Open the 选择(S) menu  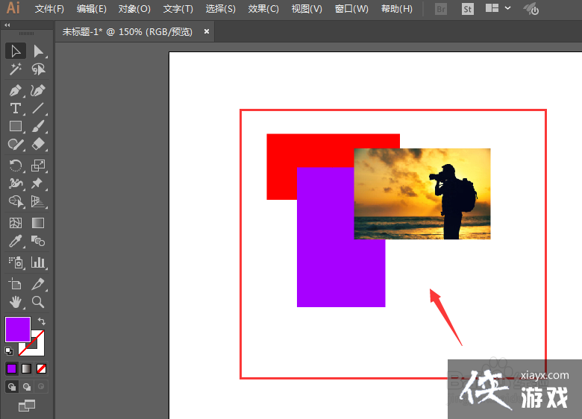point(220,9)
